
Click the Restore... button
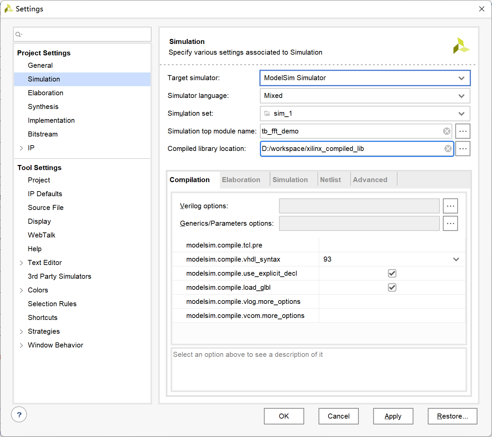(452, 416)
